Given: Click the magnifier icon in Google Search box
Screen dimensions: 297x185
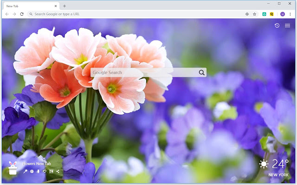Looking at the screenshot, I should click(x=202, y=73).
